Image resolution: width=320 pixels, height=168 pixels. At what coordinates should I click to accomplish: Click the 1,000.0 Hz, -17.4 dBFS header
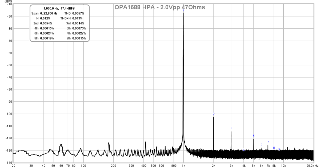pyautogui.click(x=59, y=9)
